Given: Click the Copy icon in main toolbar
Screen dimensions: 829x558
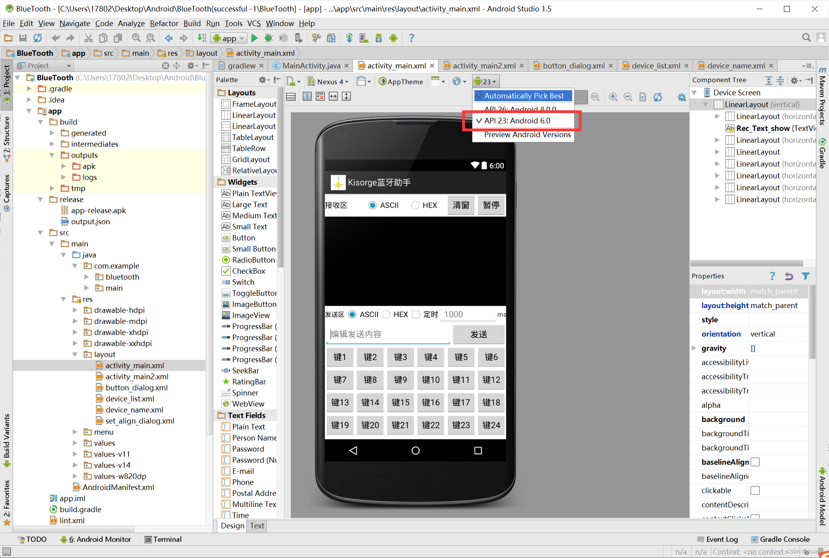Looking at the screenshot, I should point(103,38).
